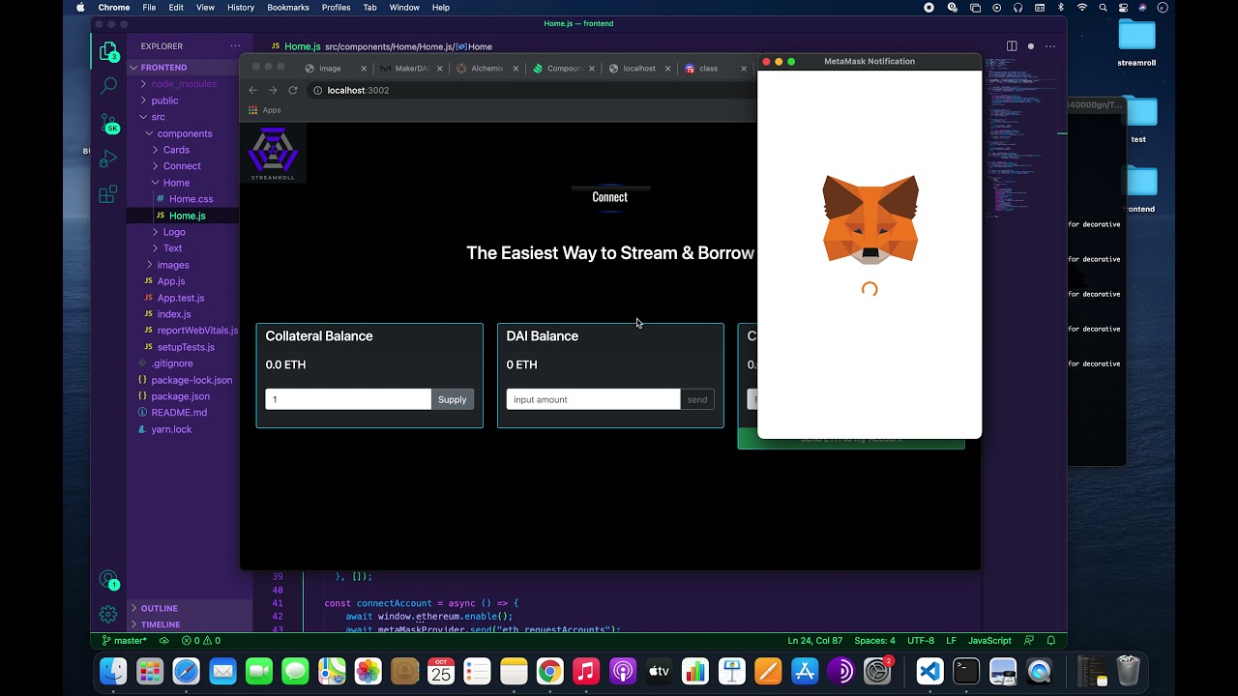Image resolution: width=1238 pixels, height=696 pixels.
Task: Expand the TIMELINE section
Action: point(190,624)
